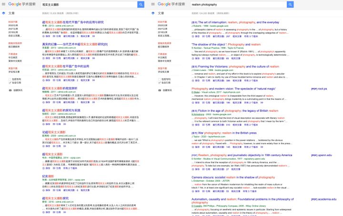343x216 pixels.
Task: Open [PDF] root.ps link
Action: (319, 89)
